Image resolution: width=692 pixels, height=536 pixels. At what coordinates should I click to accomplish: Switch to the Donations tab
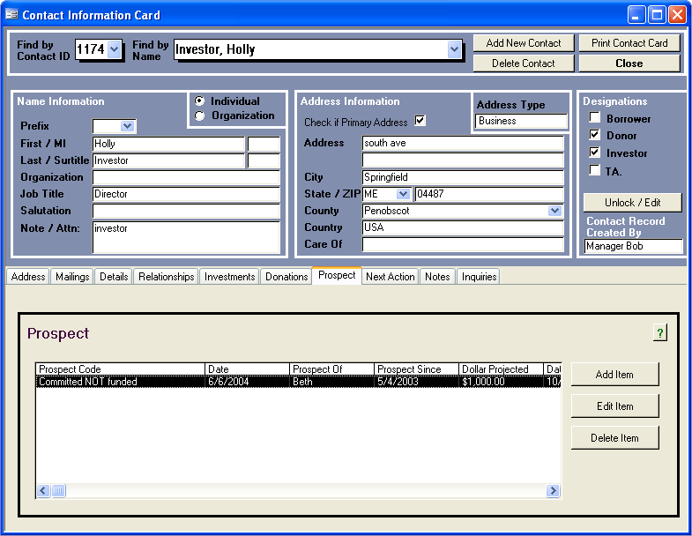click(x=286, y=277)
